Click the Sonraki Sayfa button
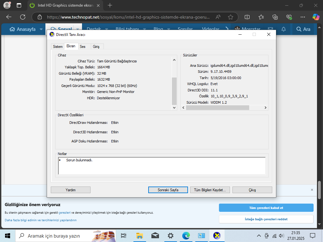Viewport: 323px width, 242px height. [168, 190]
